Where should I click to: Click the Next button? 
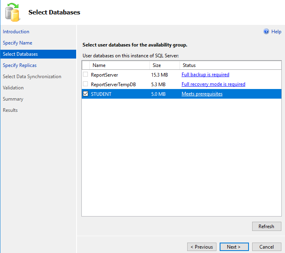(234, 247)
